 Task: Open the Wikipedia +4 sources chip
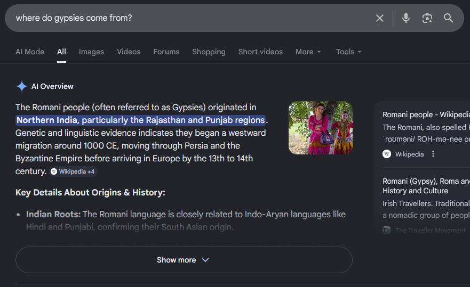tap(73, 171)
